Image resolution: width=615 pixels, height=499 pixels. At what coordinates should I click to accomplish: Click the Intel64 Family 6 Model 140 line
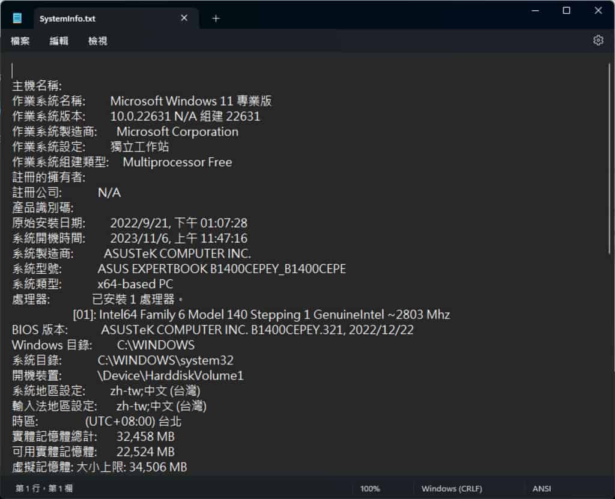coord(262,315)
